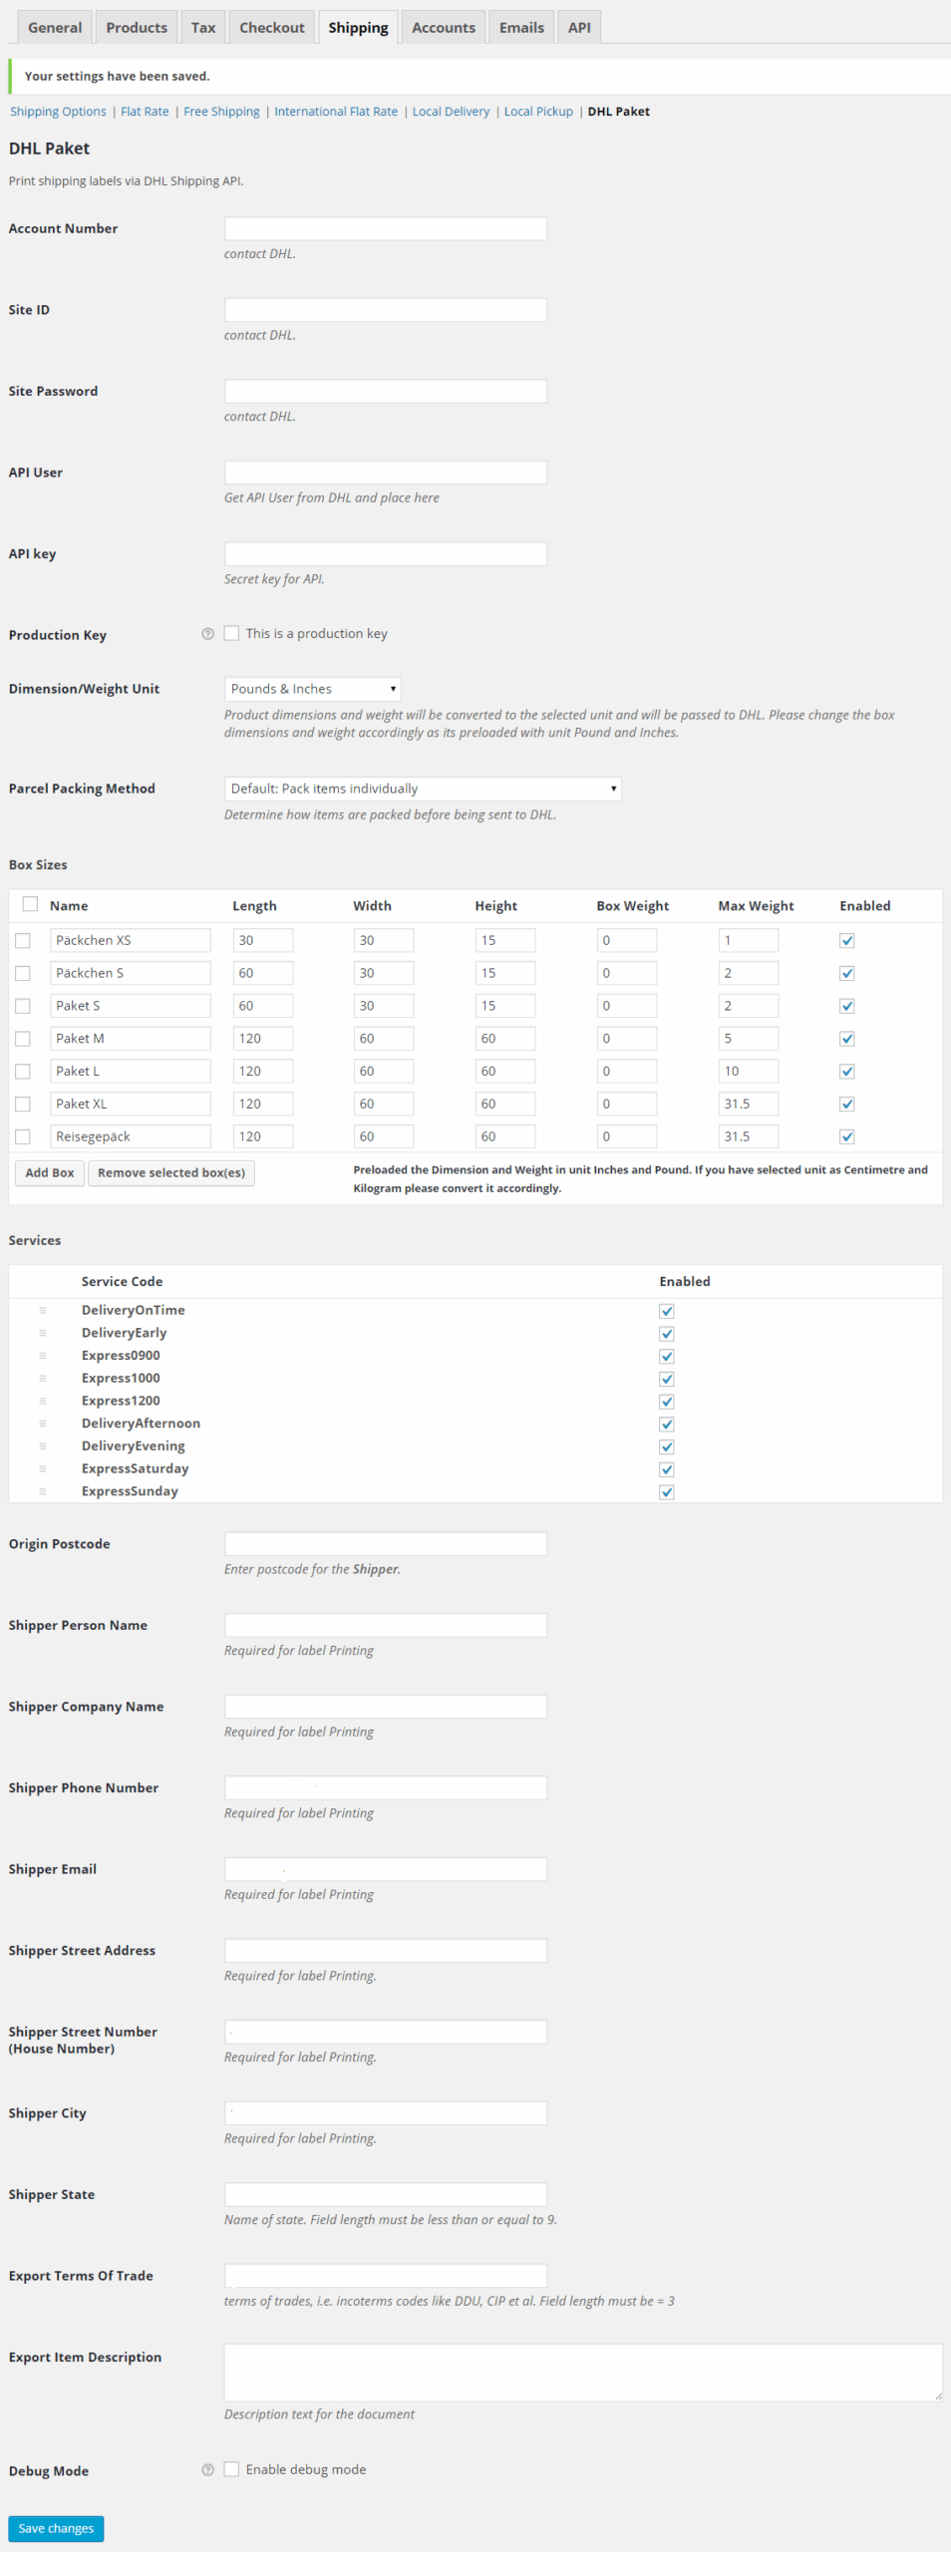Viewport: 951px width, 2552px height.
Task: Enable the production key checkbox
Action: [x=231, y=633]
